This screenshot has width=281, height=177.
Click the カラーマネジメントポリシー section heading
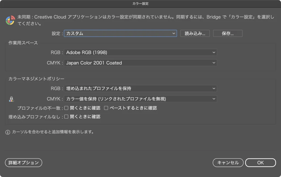(36, 79)
